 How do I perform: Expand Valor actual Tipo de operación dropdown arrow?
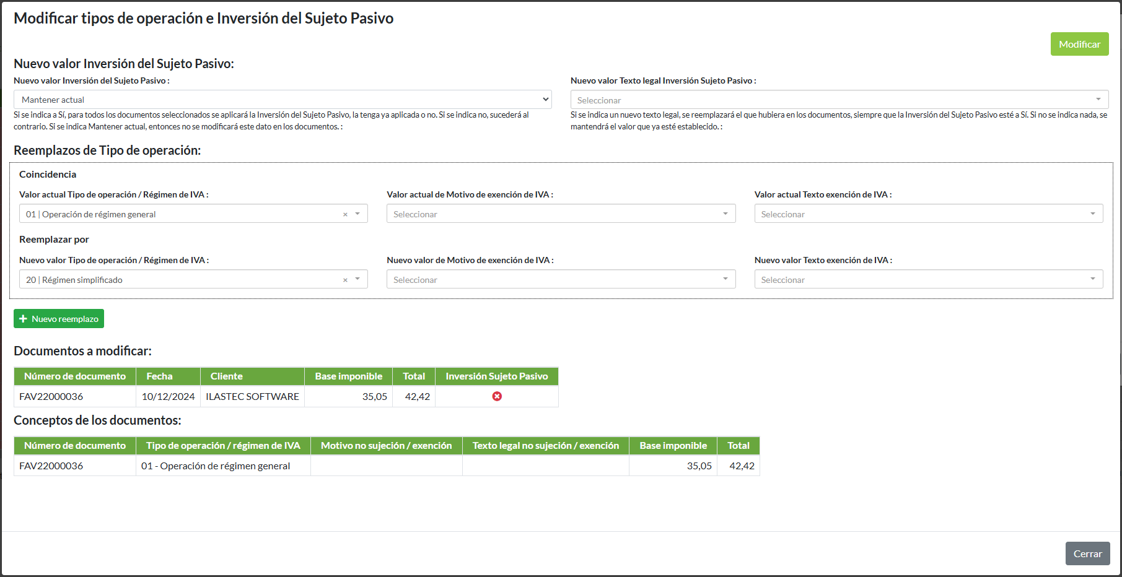[357, 214]
